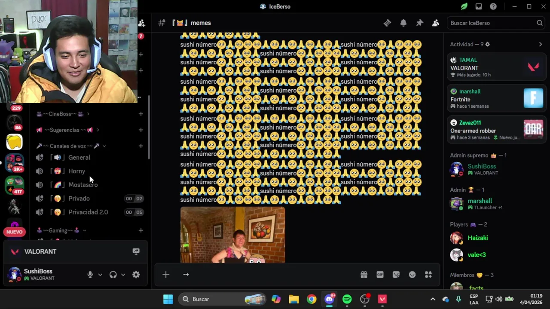Open the GIF picker
Image resolution: width=550 pixels, height=309 pixels.
pyautogui.click(x=380, y=275)
